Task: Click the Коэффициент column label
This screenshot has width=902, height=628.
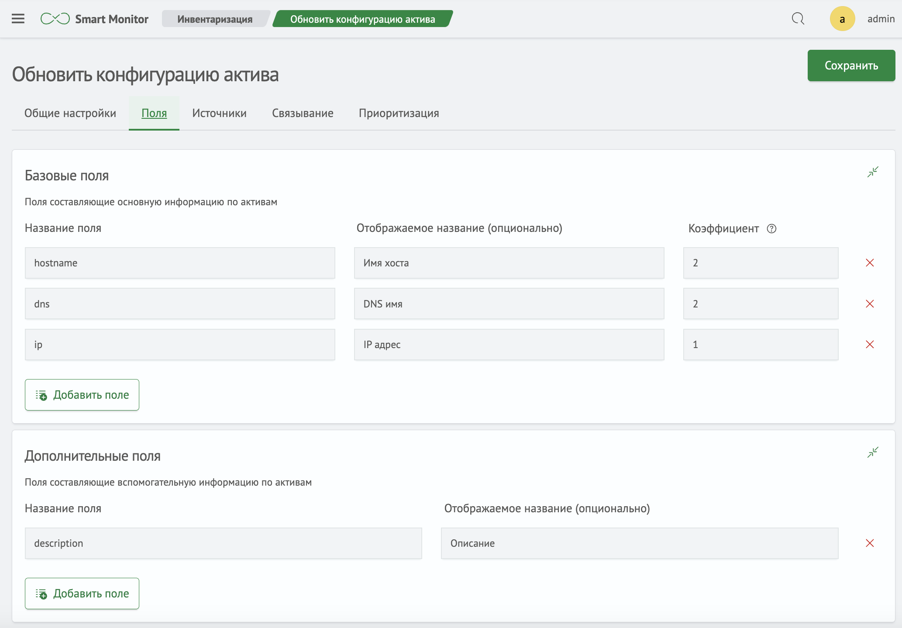Action: (x=723, y=228)
